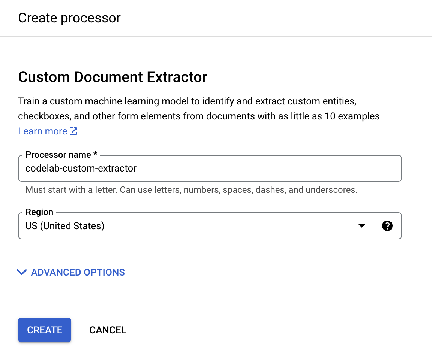Click the chevron icon beside ADVANCED OPTIONS
The image size is (432, 364).
22,272
